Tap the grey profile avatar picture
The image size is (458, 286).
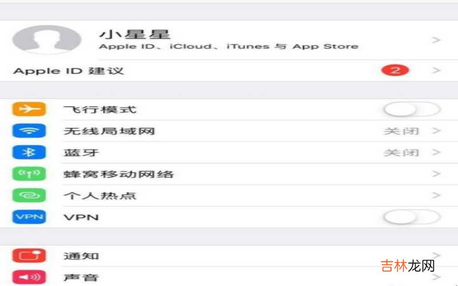(47, 39)
